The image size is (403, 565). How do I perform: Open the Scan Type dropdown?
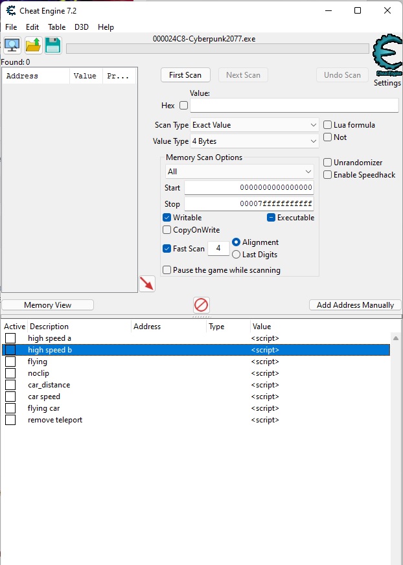pyautogui.click(x=255, y=125)
